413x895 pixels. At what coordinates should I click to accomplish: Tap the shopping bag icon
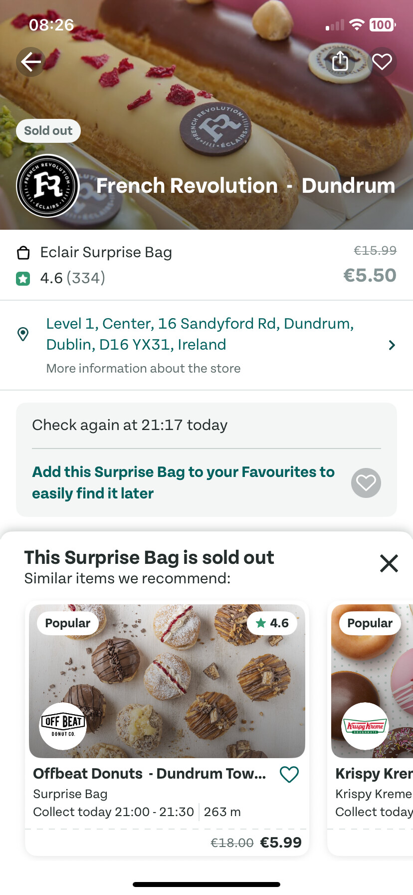23,253
